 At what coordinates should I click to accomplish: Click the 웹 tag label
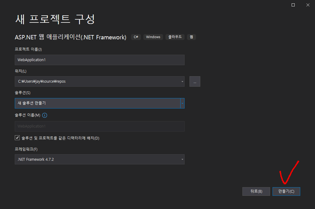[x=191, y=37]
